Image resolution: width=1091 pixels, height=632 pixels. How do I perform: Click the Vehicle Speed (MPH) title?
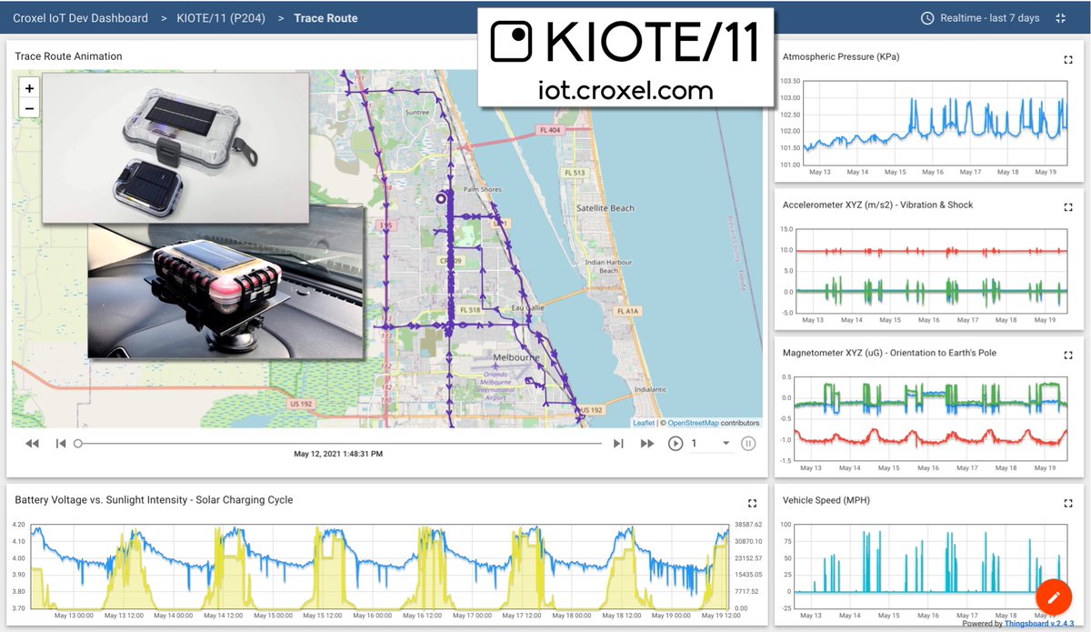826,500
